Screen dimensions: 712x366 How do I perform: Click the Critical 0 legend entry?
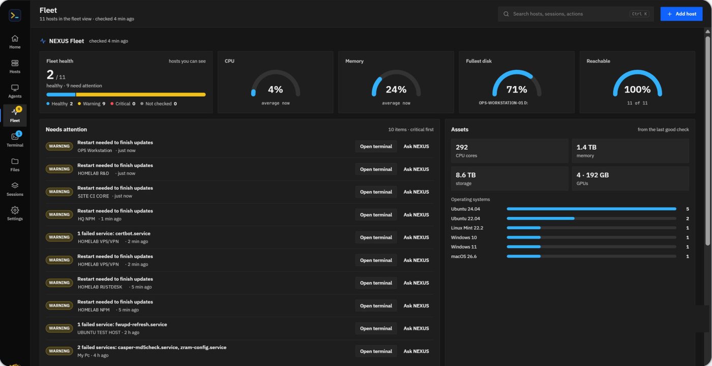[123, 104]
